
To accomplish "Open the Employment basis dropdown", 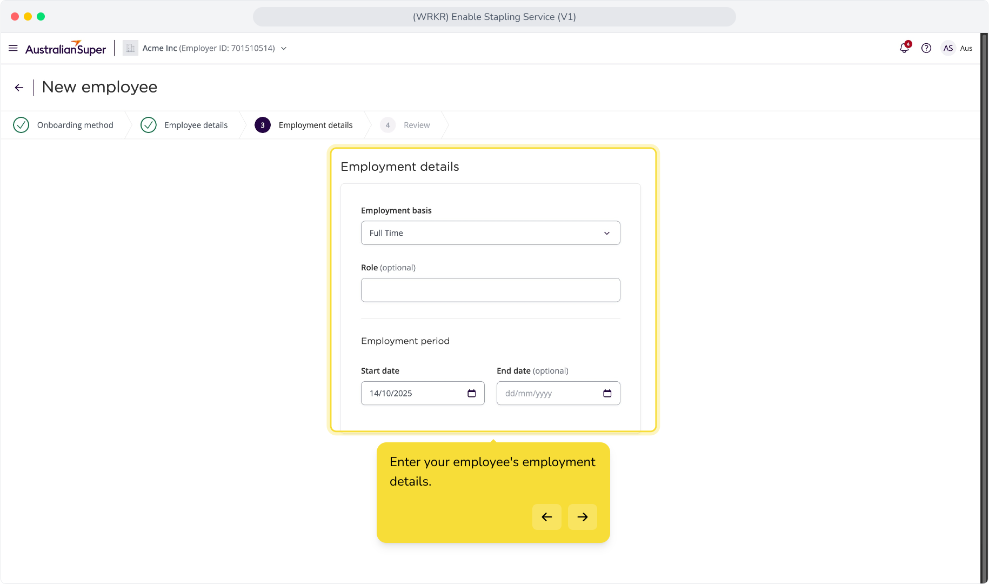I will [x=490, y=233].
